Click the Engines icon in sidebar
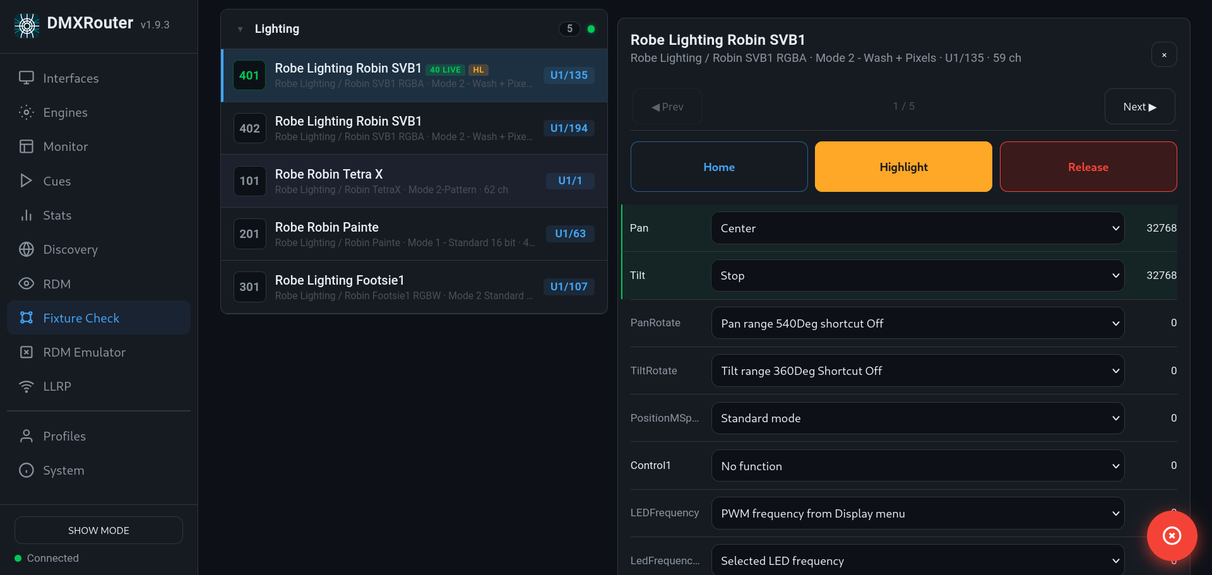Screen dimensions: 1212x575 pyautogui.click(x=26, y=112)
